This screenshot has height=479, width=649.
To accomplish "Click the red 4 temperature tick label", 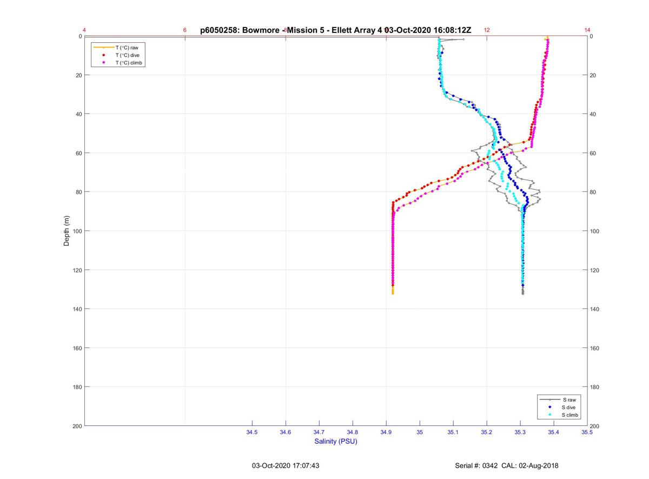I will click(x=84, y=30).
